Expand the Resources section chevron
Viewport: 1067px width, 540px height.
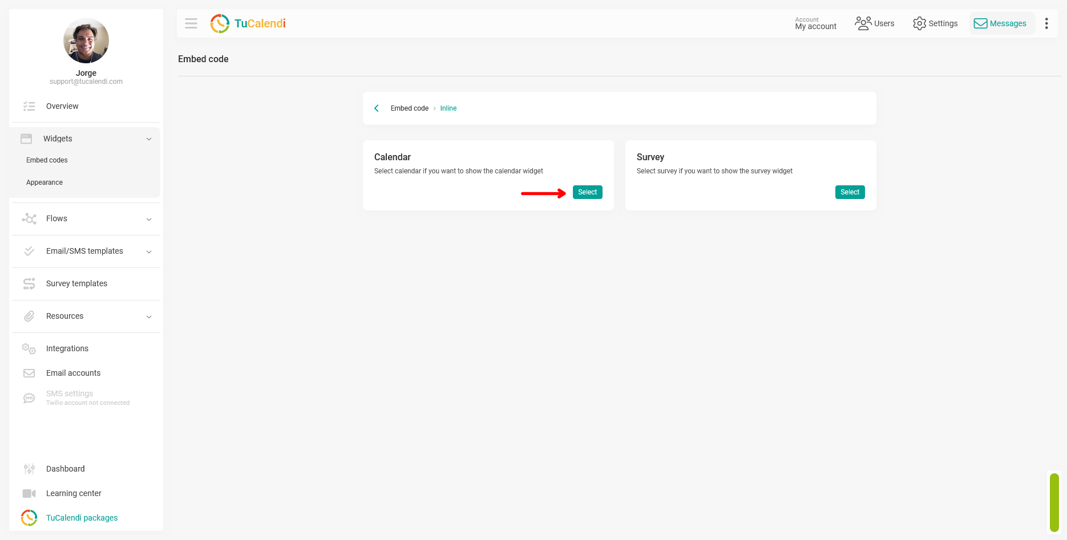pyautogui.click(x=149, y=316)
